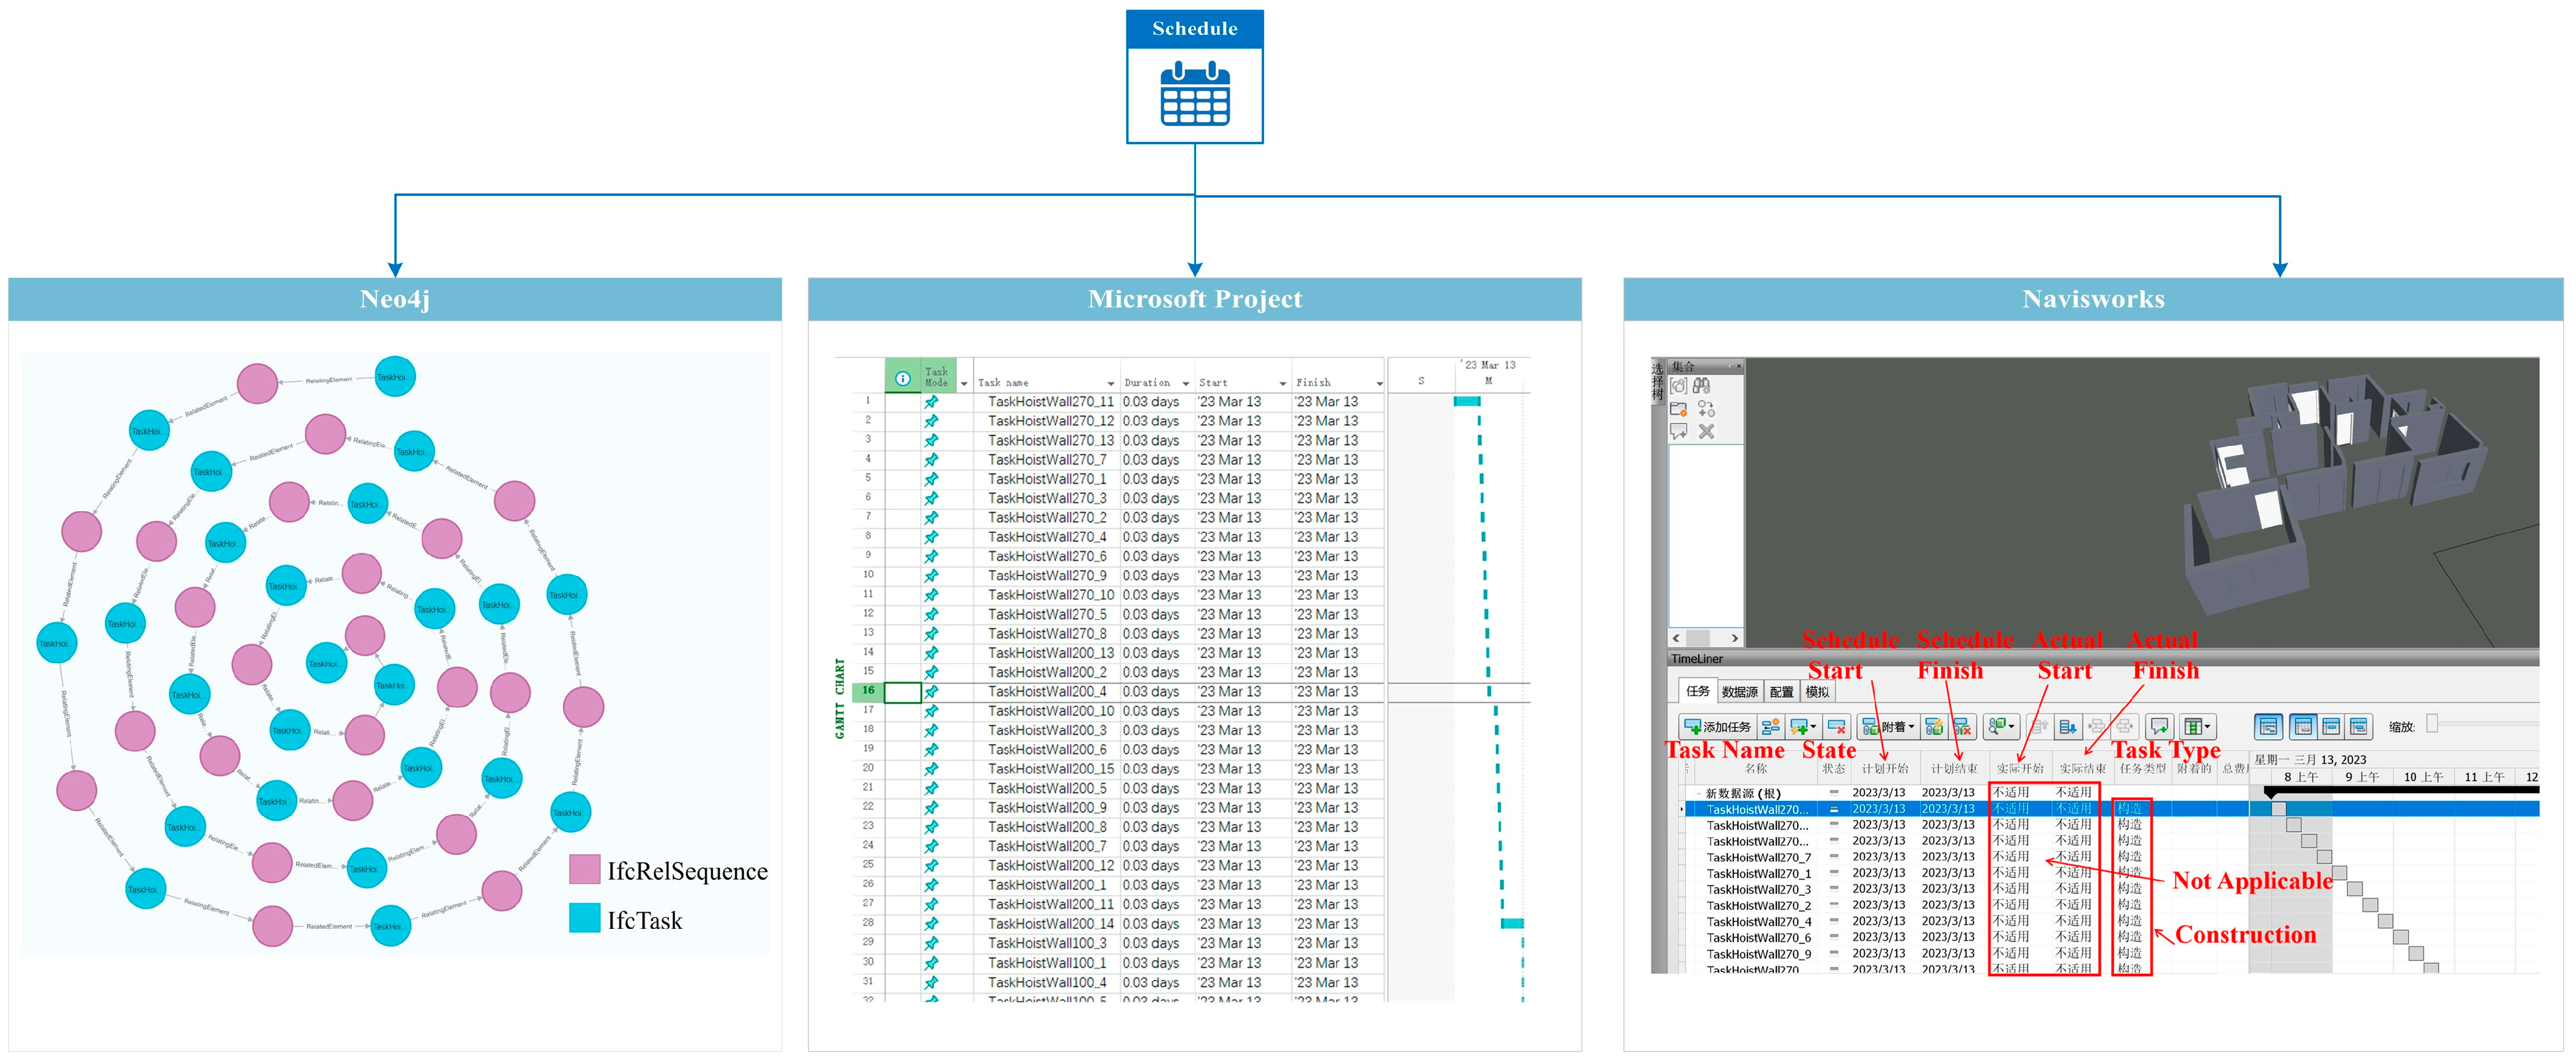The height and width of the screenshot is (1064, 2576).
Task: Click the clear attachment icon with red X
Action: pyautogui.click(x=1963, y=726)
